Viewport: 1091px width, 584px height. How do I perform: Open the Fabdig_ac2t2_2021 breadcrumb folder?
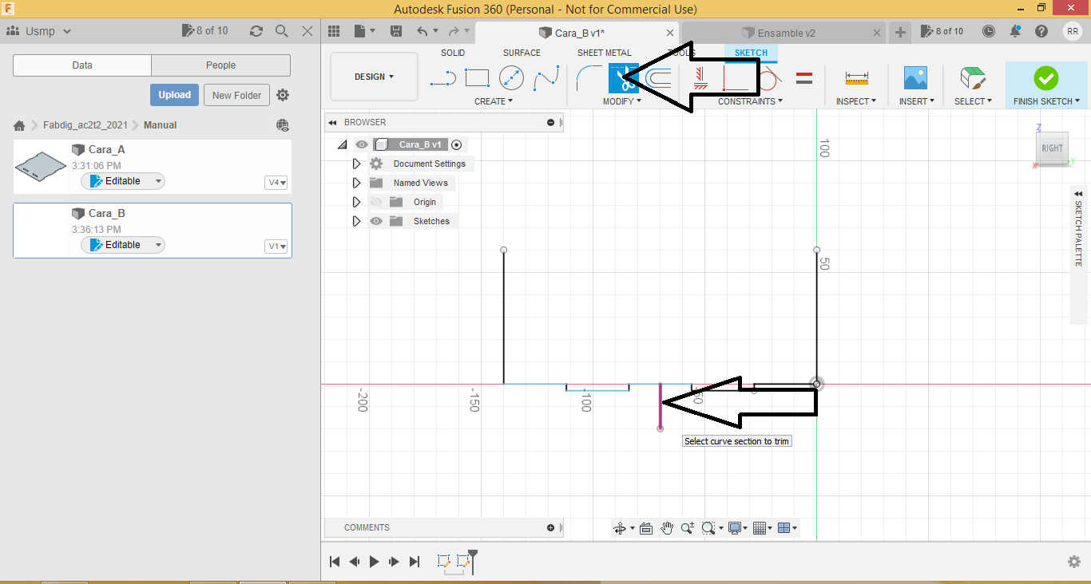pyautogui.click(x=85, y=125)
